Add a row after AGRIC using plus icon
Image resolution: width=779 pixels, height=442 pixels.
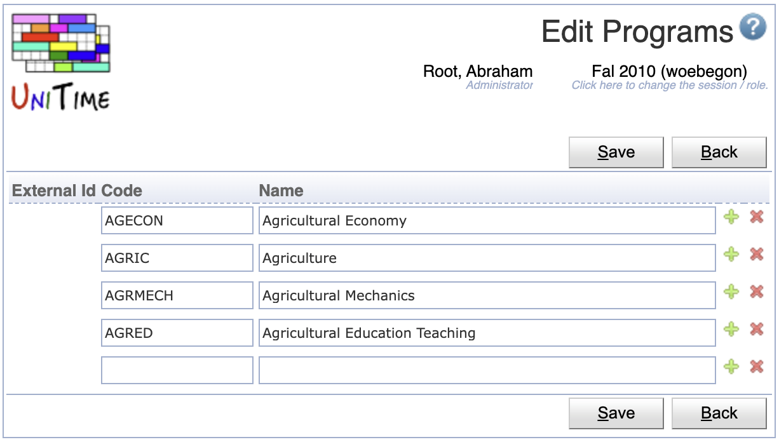click(732, 255)
